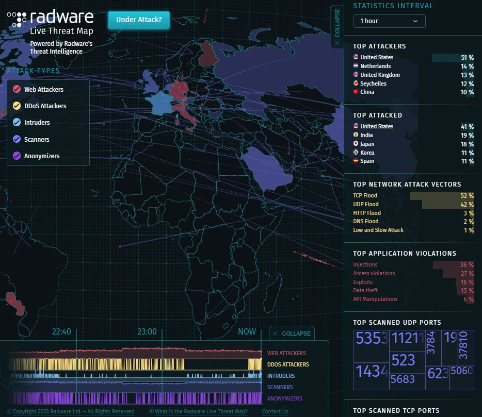Click the ANONYMIZERS timeline label
Screen dimensions: 482x417
(285, 398)
